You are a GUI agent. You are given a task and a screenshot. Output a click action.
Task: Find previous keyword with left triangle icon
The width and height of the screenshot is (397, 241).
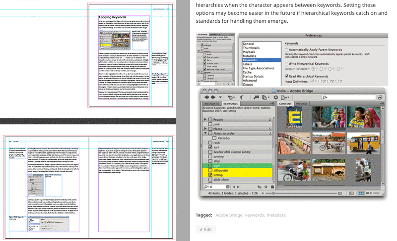pyautogui.click(x=234, y=187)
